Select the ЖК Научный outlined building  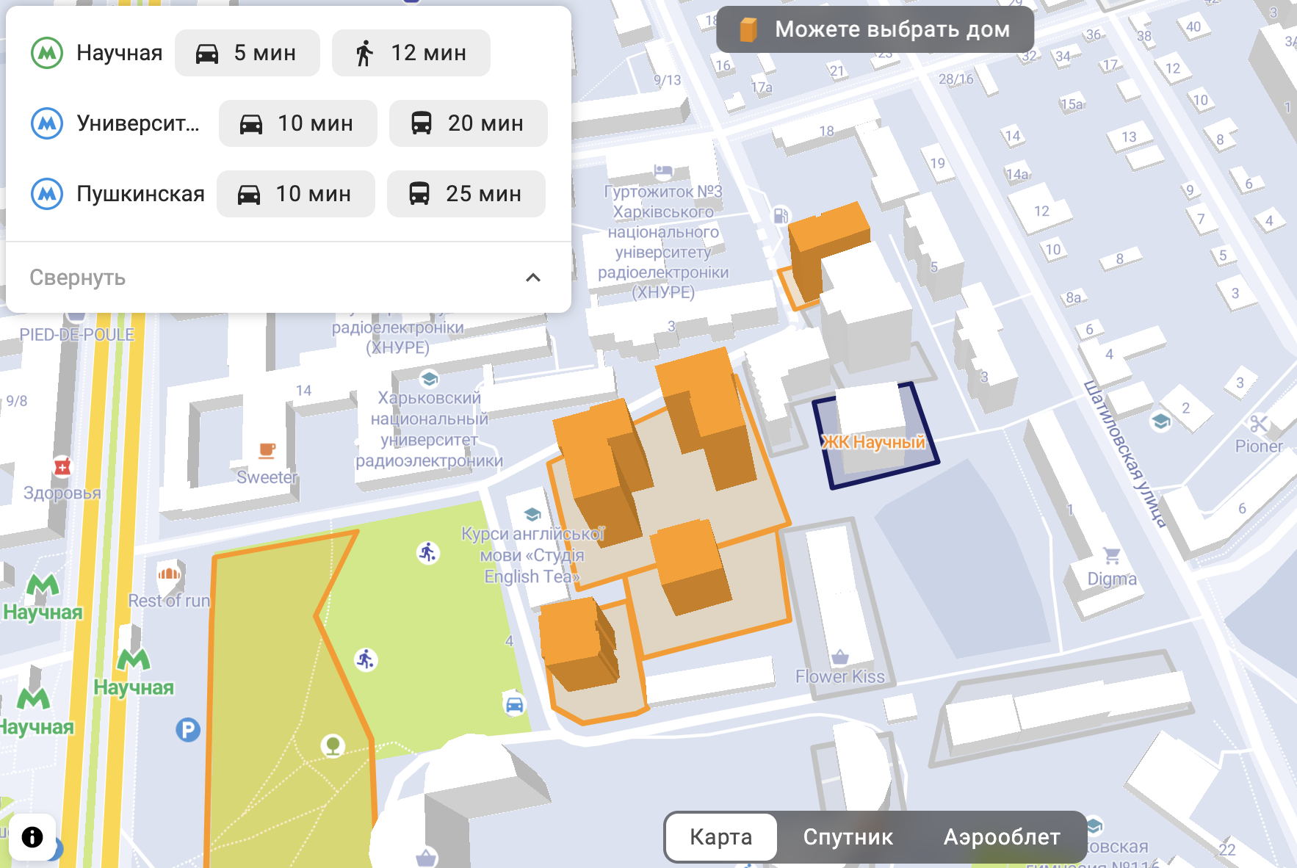(x=874, y=437)
